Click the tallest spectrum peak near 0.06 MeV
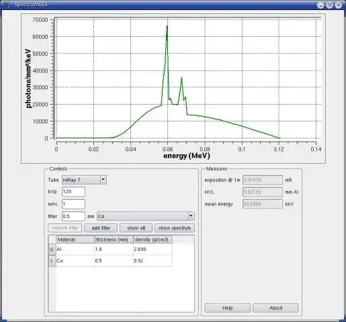The height and width of the screenshot is (322, 346). click(167, 26)
